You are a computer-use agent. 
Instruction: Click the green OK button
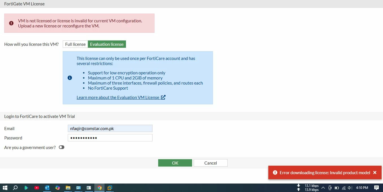[x=175, y=163]
